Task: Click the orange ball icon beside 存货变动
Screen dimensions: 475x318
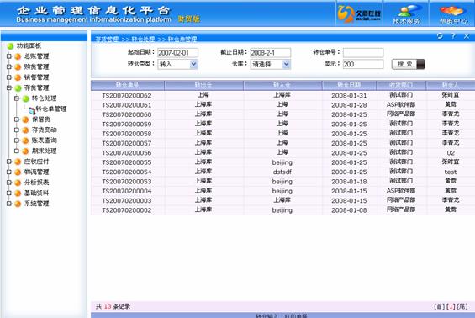Action: (x=26, y=130)
